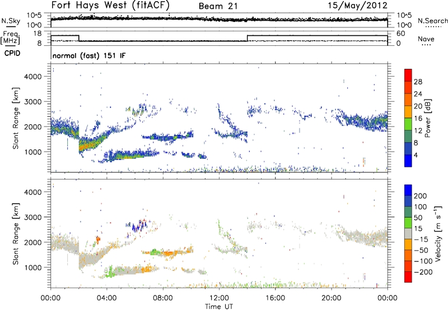Click the velocity colorbar value '200'
Image resolution: width=448 pixels, height=310 pixels.
(x=421, y=196)
